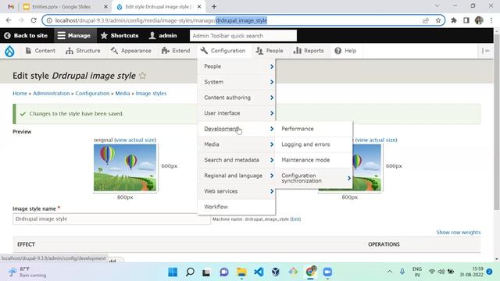Follow the Administration breadcrumb link

(x=52, y=94)
